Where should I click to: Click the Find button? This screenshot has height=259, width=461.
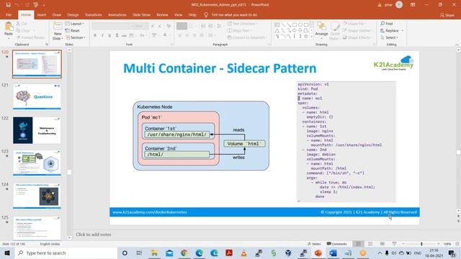click(387, 24)
